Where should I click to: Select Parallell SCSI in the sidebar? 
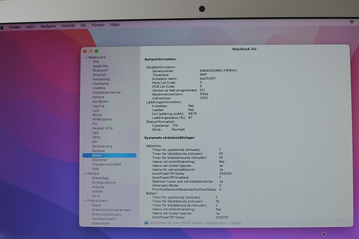[x=102, y=128]
